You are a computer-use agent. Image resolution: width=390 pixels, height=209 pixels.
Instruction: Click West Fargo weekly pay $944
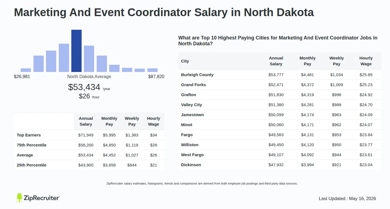(x=337, y=155)
